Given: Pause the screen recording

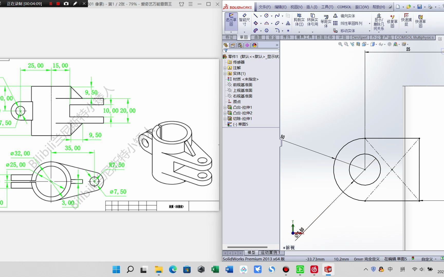Looking at the screenshot, I should tap(50, 4).
